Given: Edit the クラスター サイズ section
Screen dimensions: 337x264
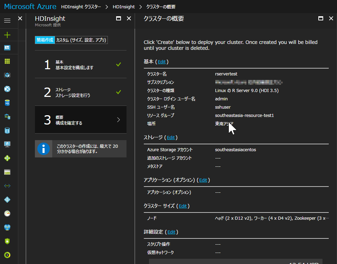Looking at the screenshot, I should point(183,206).
